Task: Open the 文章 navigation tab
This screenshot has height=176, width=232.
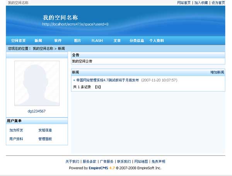Action: pos(117,41)
